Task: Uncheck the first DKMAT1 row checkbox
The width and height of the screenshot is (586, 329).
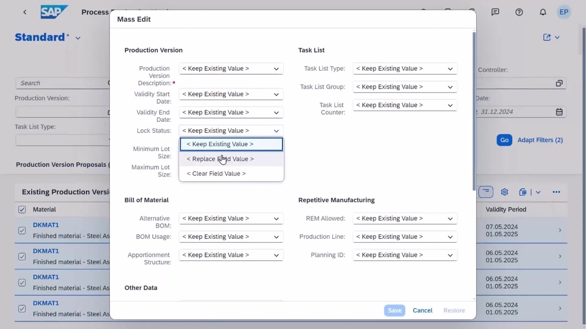Action: (x=22, y=231)
